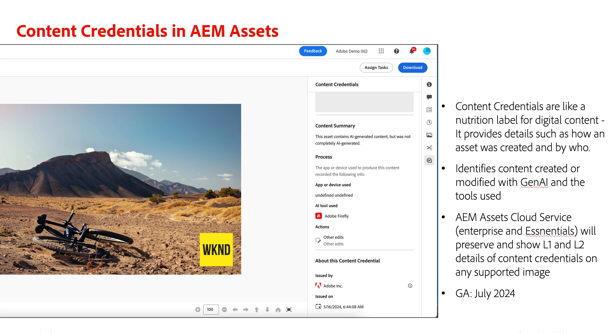This screenshot has height=333, width=608.
Task: Zoom in with the plus icon
Action: (198, 310)
